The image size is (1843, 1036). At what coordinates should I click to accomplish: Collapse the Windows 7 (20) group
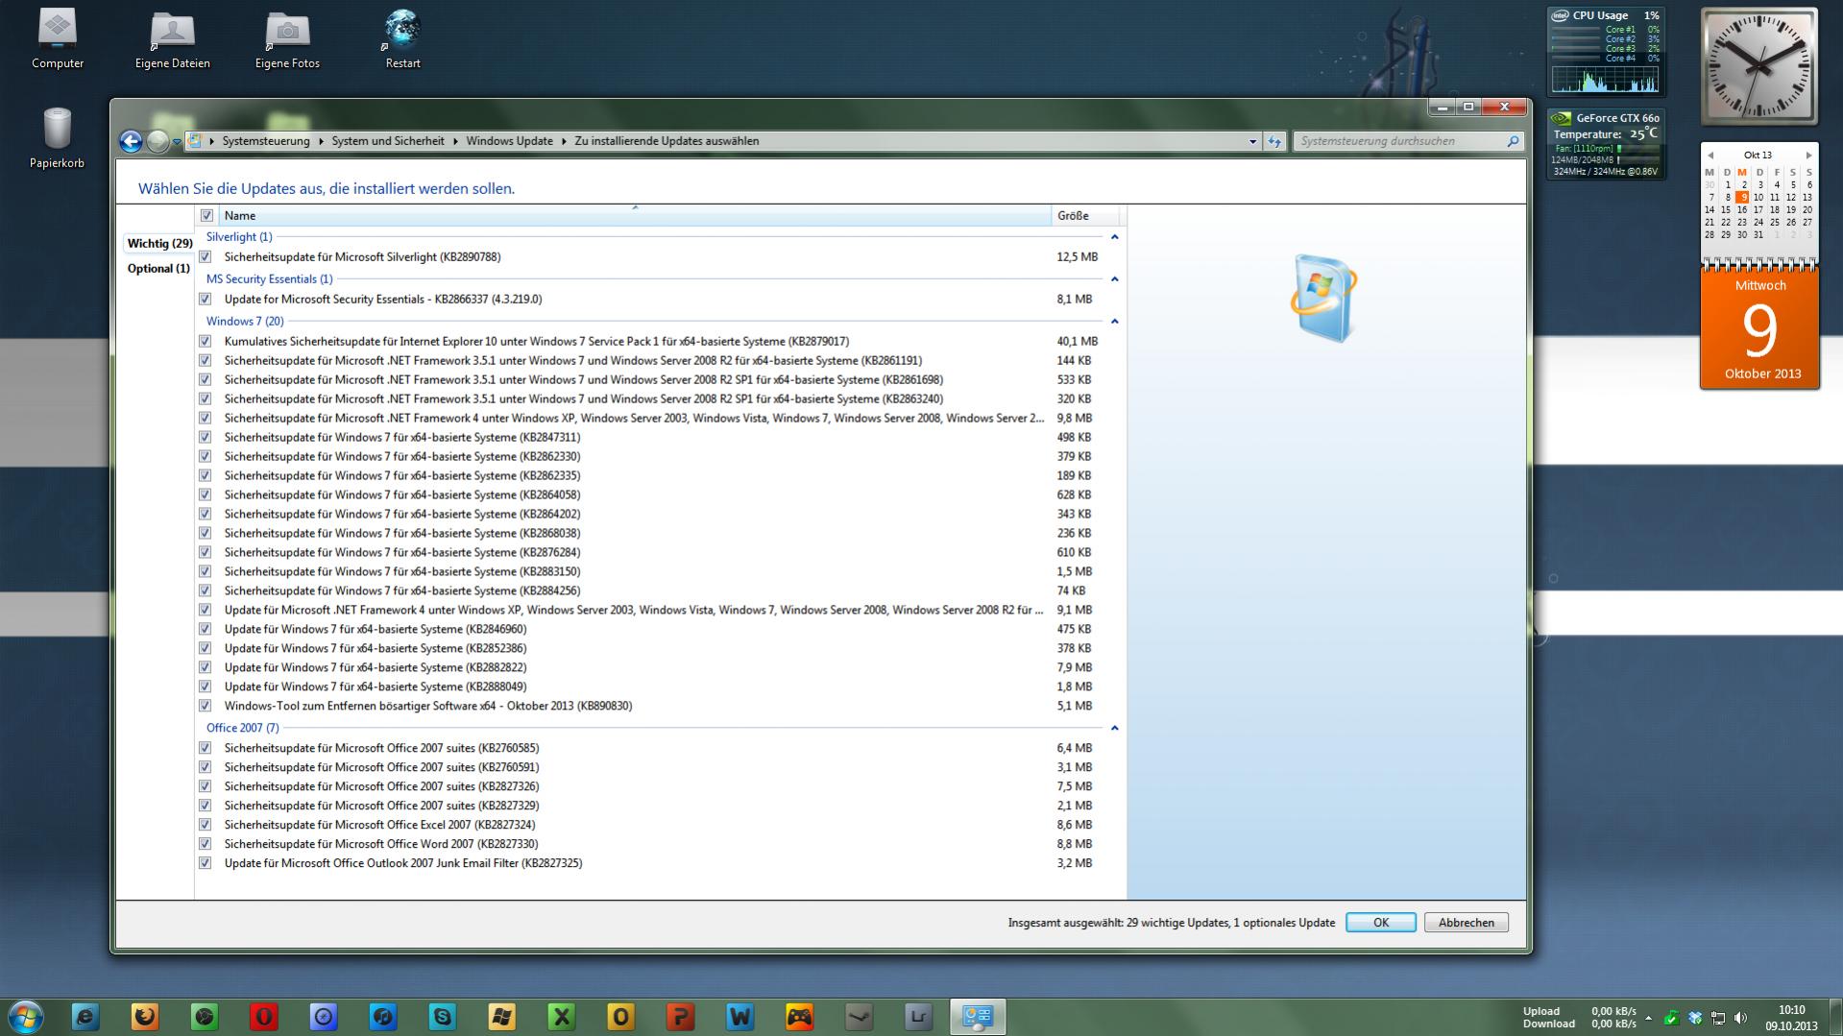pos(1114,322)
